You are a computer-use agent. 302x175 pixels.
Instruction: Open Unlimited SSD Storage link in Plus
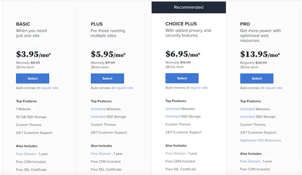click(98, 117)
